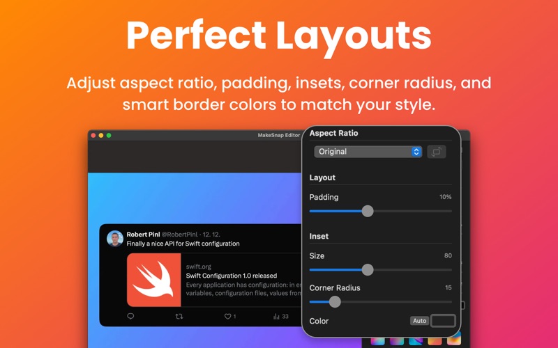Open the inset Color swatch well
This screenshot has height=348, width=558.
click(x=443, y=321)
